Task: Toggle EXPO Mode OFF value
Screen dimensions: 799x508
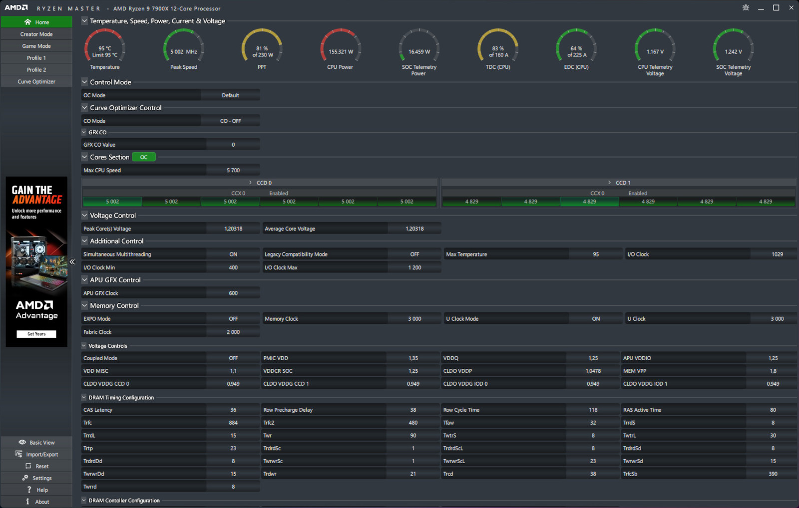Action: [x=233, y=319]
